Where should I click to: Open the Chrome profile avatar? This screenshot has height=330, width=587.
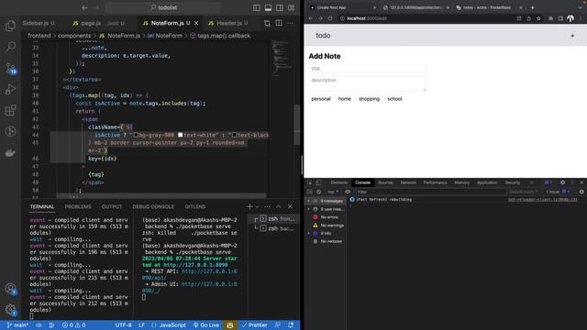pos(570,18)
